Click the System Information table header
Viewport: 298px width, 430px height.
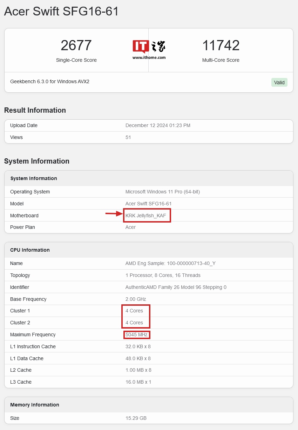click(34, 178)
